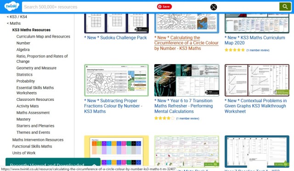Open Ratio, Proportion and Rates of Change
Viewport: 294px width, 171px height.
(x=42, y=59)
